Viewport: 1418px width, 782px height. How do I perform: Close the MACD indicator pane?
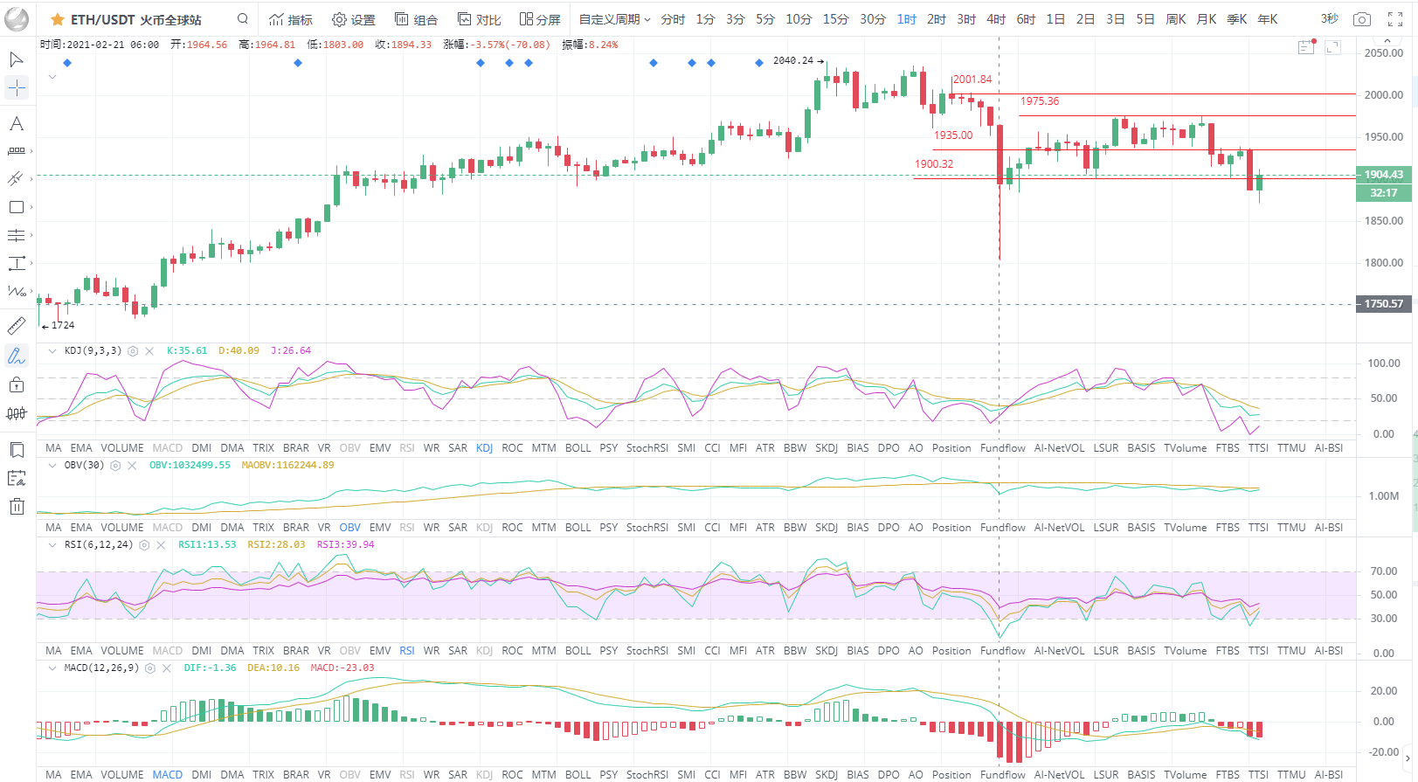pos(167,668)
